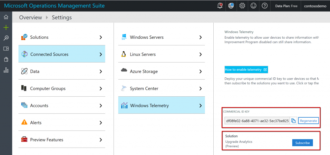Select the Windows Telemetry menu item
Image resolution: width=330 pixels, height=155 pixels.
(x=162, y=105)
